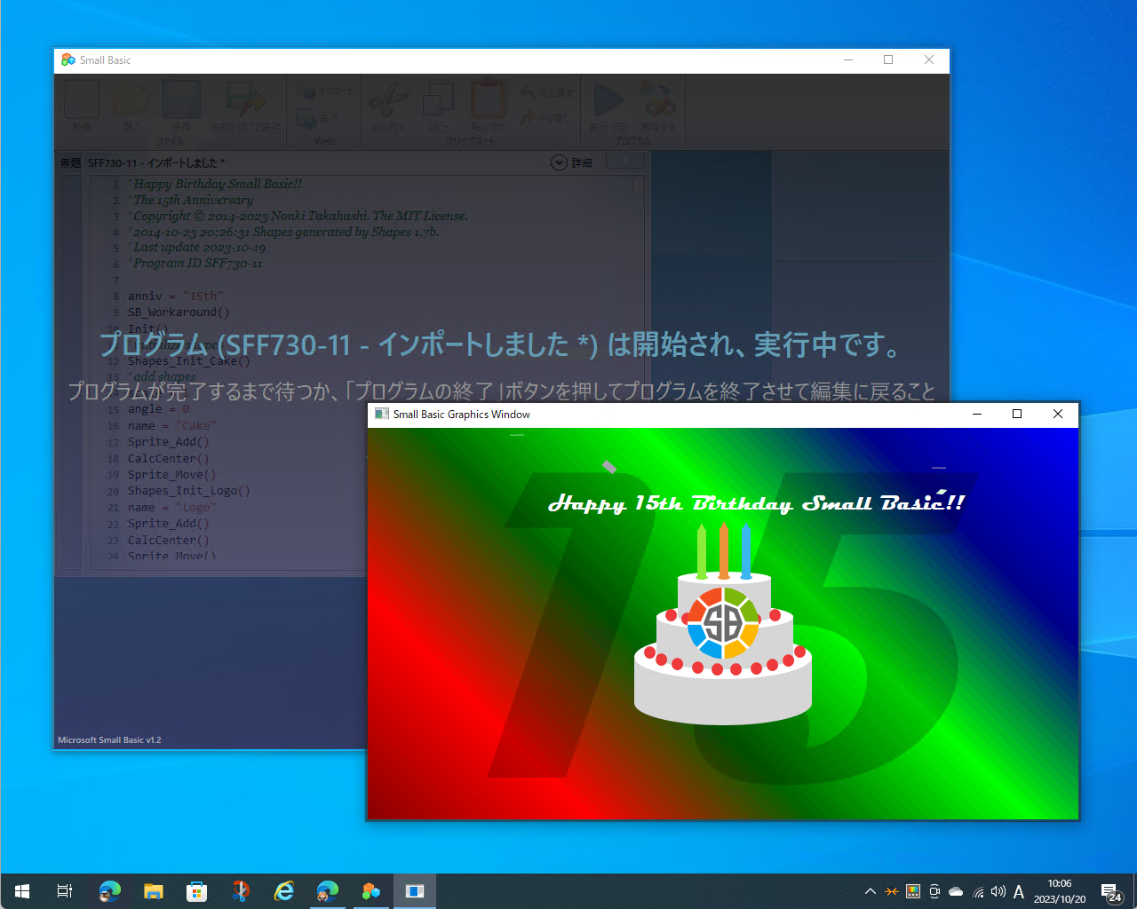This screenshot has width=1137, height=909.
Task: Maximize the Small Basic Graphics Window
Action: pos(1017,415)
